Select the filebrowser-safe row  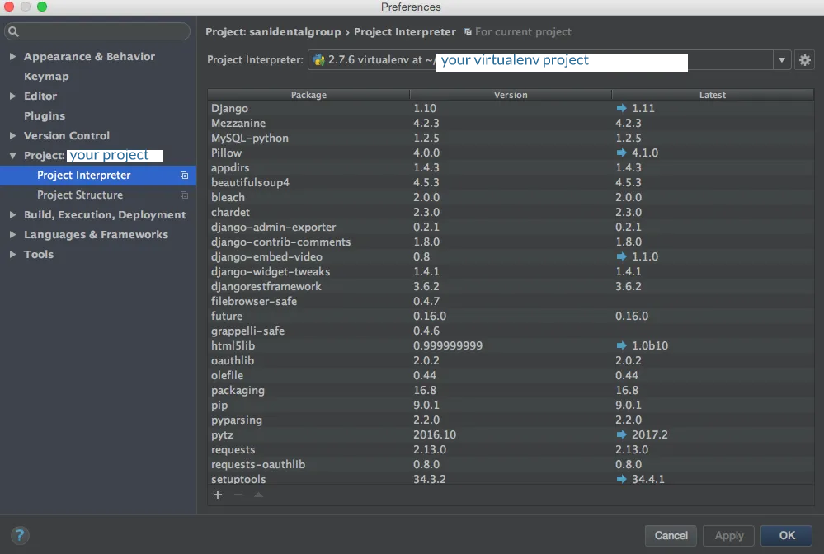[x=511, y=301]
